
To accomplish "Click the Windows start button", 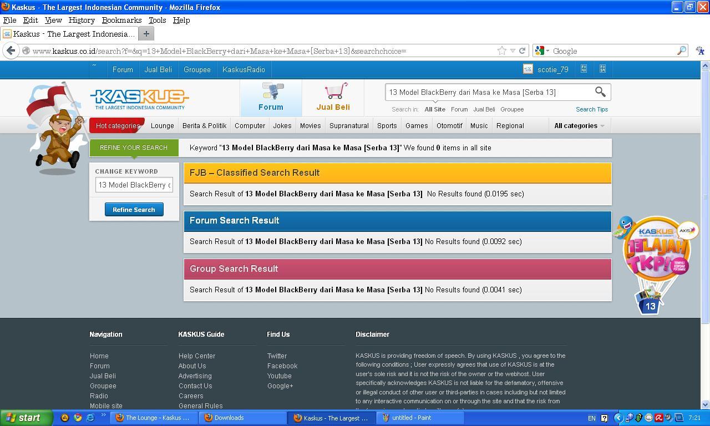I will click(x=26, y=418).
